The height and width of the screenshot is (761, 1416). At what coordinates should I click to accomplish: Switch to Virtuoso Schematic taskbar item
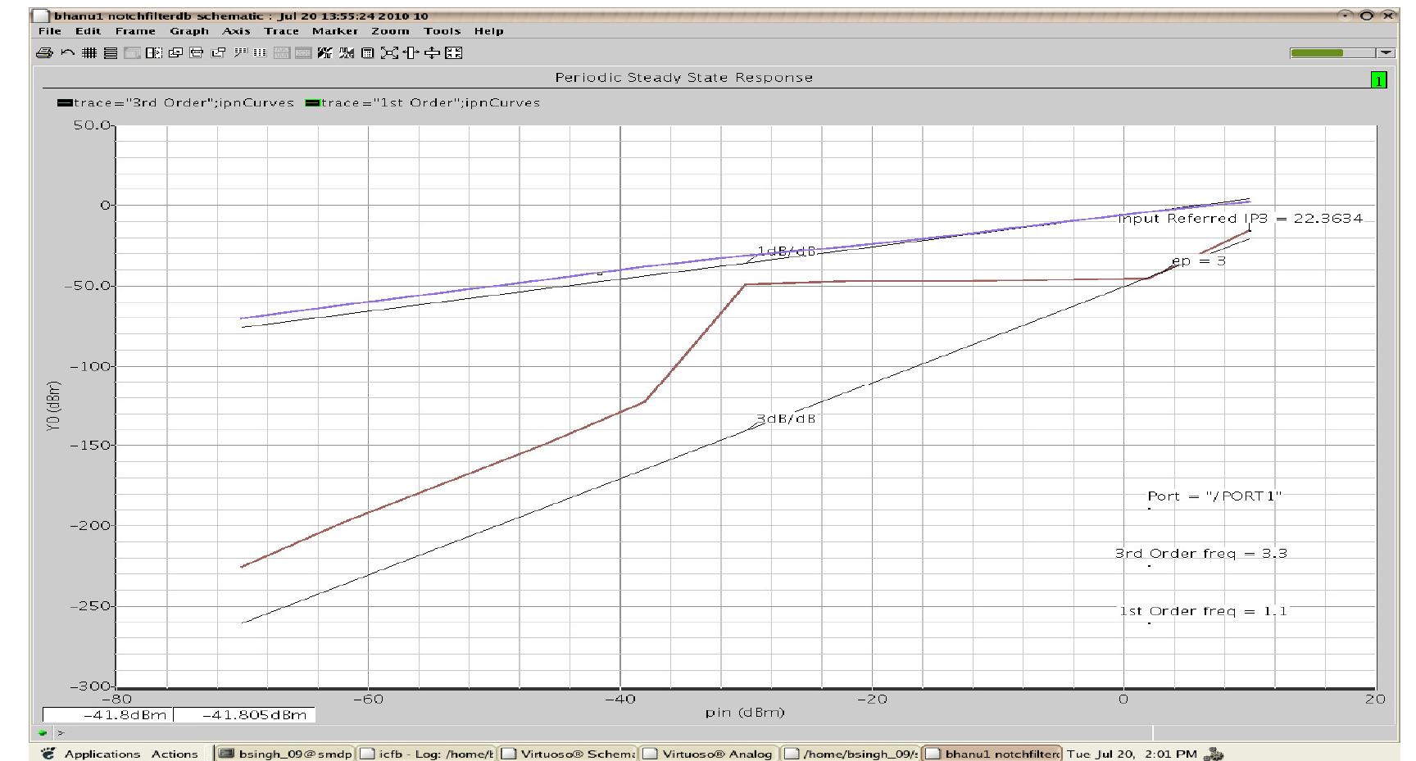[569, 754]
